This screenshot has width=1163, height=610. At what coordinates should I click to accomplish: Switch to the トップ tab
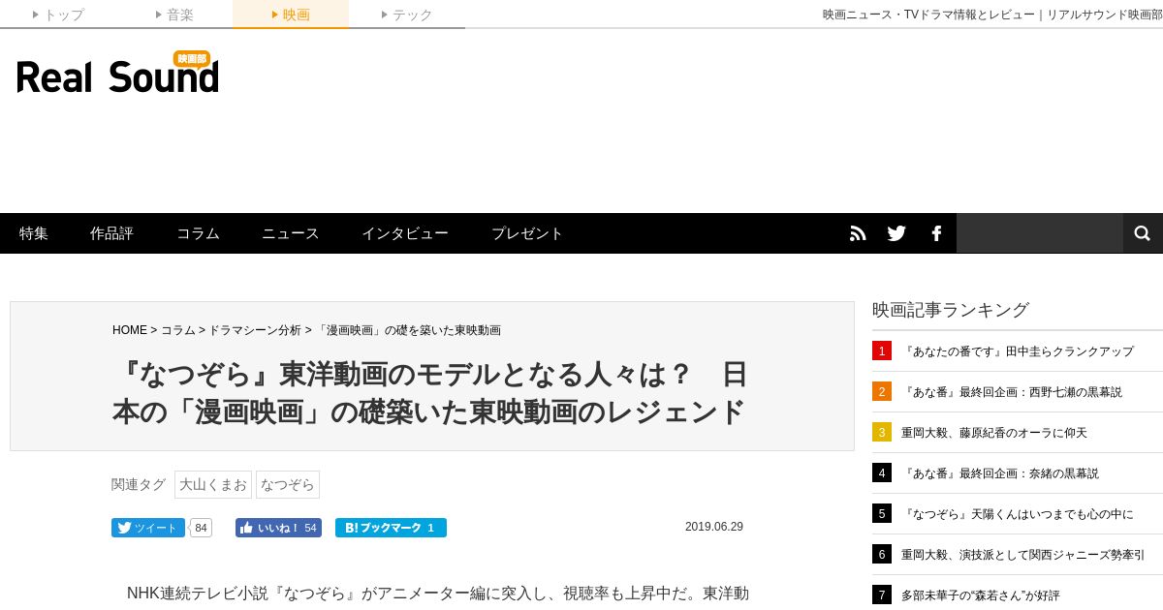point(58,15)
